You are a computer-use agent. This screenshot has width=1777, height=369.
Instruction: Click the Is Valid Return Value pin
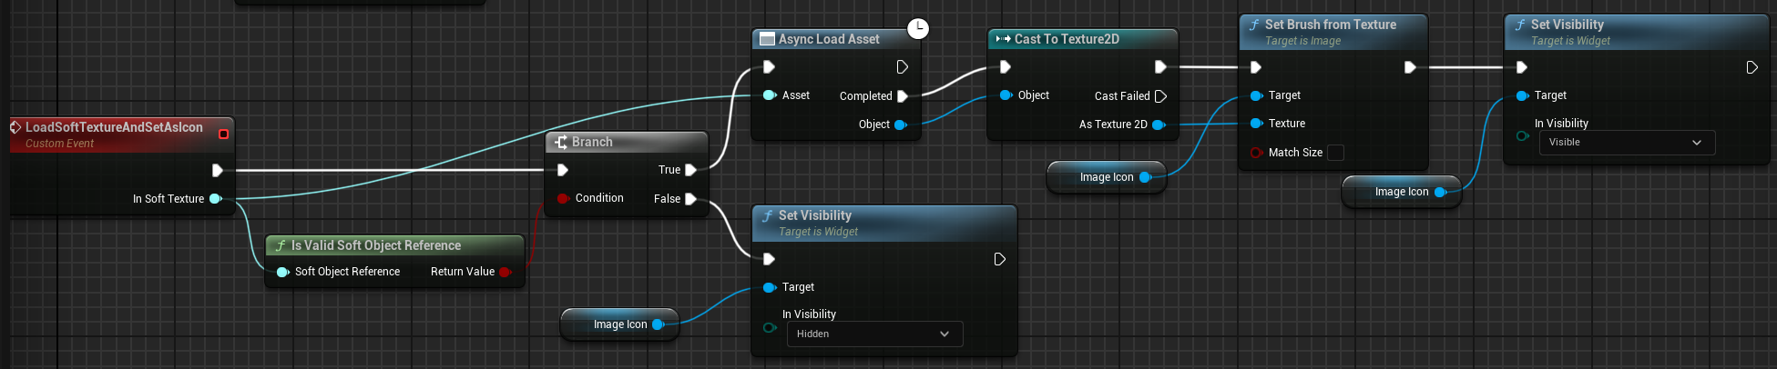[x=505, y=272]
